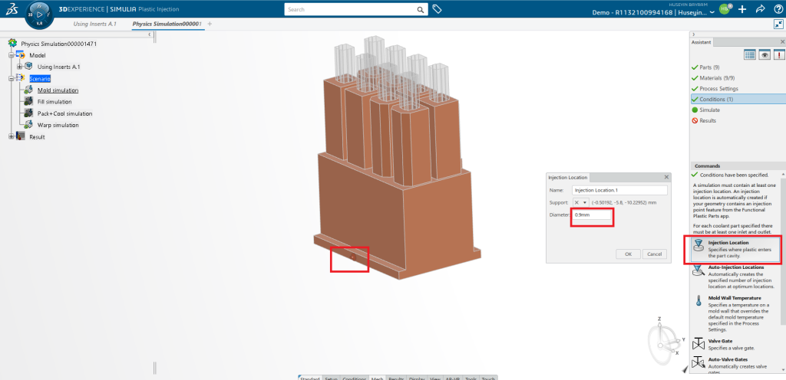Click the tag icon beside search
Screen dimensions: 786x380
click(x=438, y=9)
